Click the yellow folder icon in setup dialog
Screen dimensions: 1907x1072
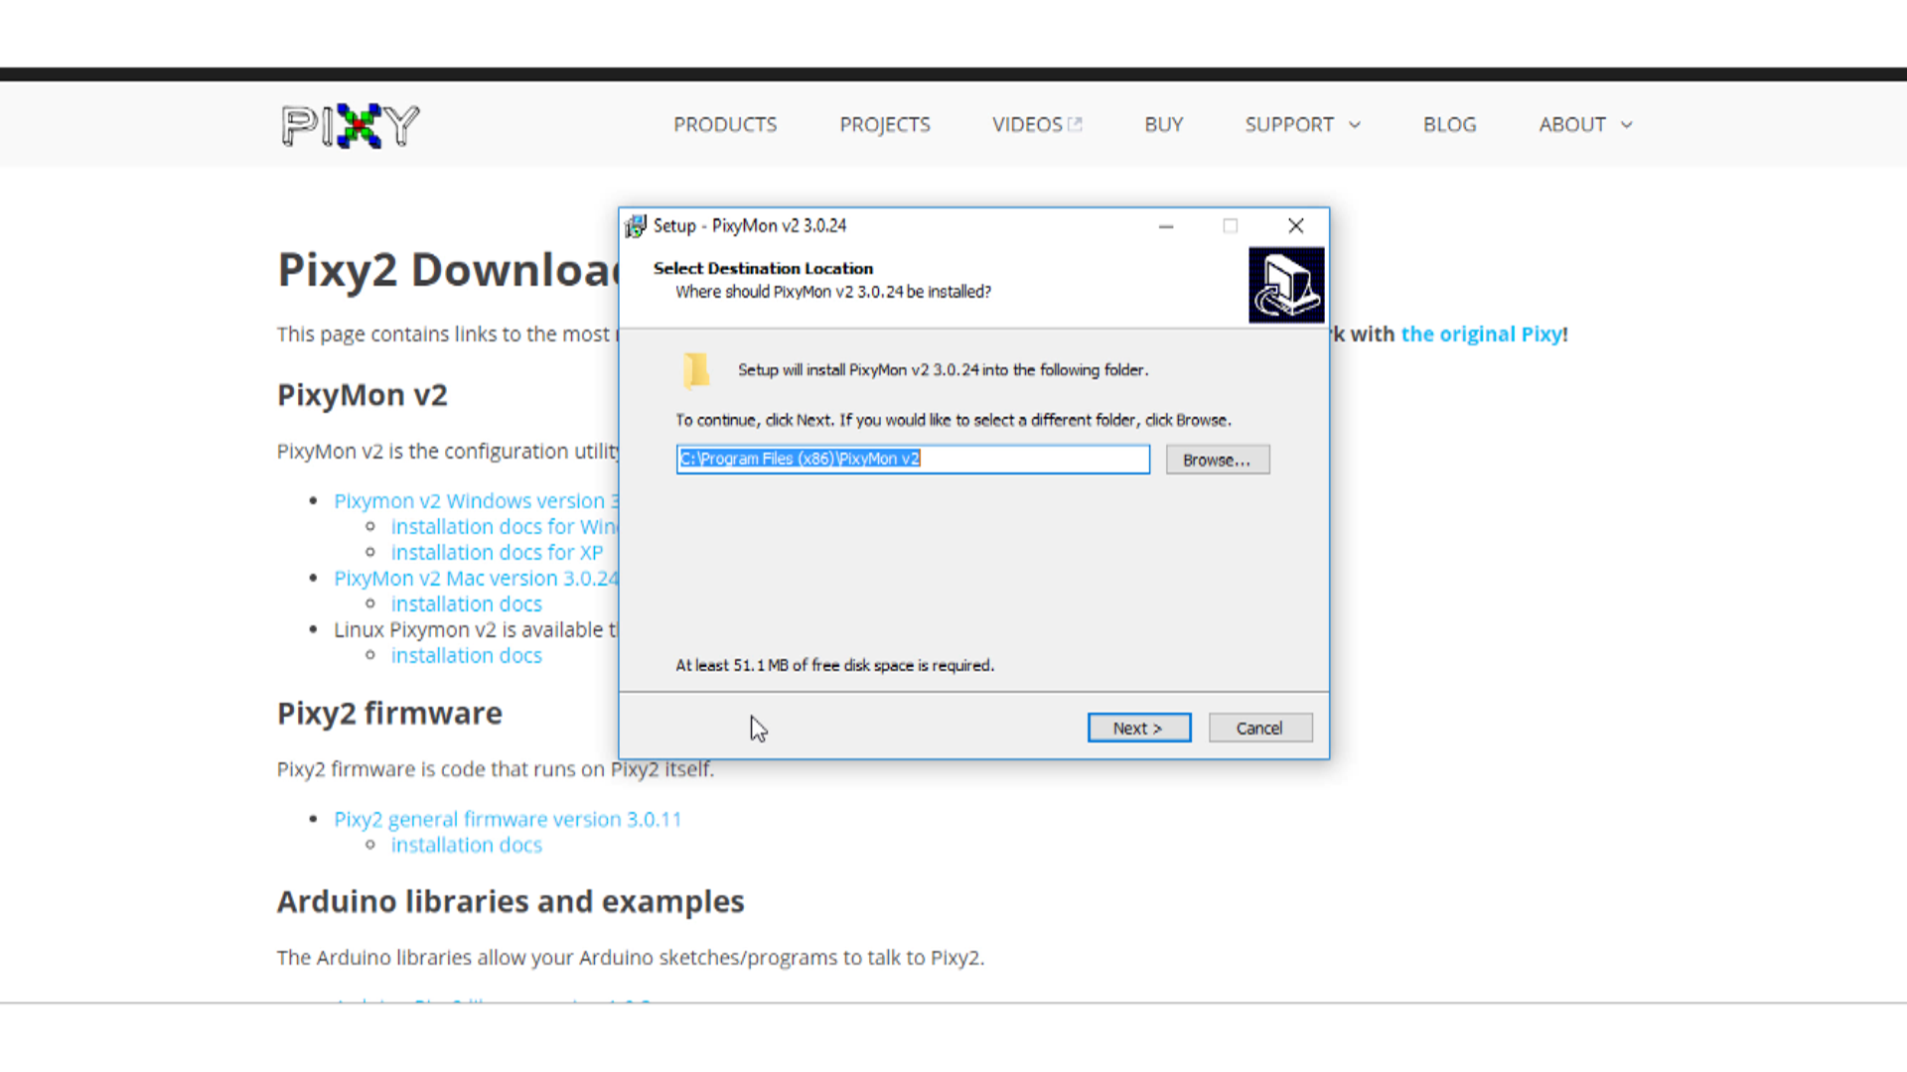point(696,370)
